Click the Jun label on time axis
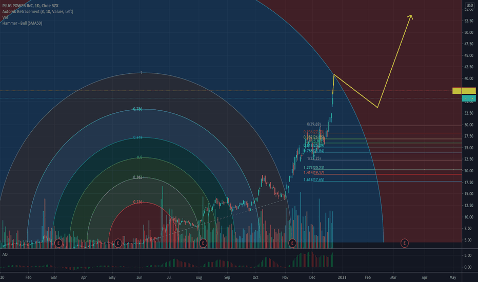 coord(140,277)
